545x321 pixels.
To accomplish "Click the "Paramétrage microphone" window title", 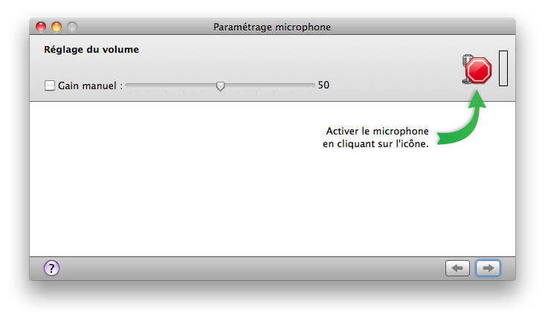I will point(272,27).
